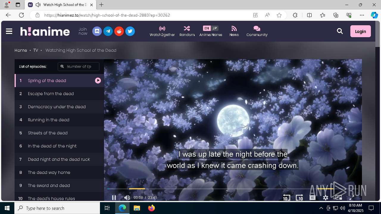Open Copilot sidebar
381x214 pixels.
point(374,15)
